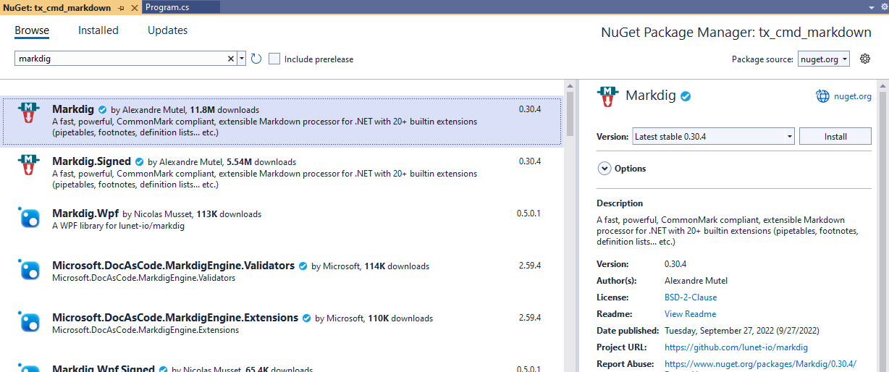Close the NuGet tx_cmd_markdown tab
889x372 pixels.
pyautogui.click(x=134, y=7)
